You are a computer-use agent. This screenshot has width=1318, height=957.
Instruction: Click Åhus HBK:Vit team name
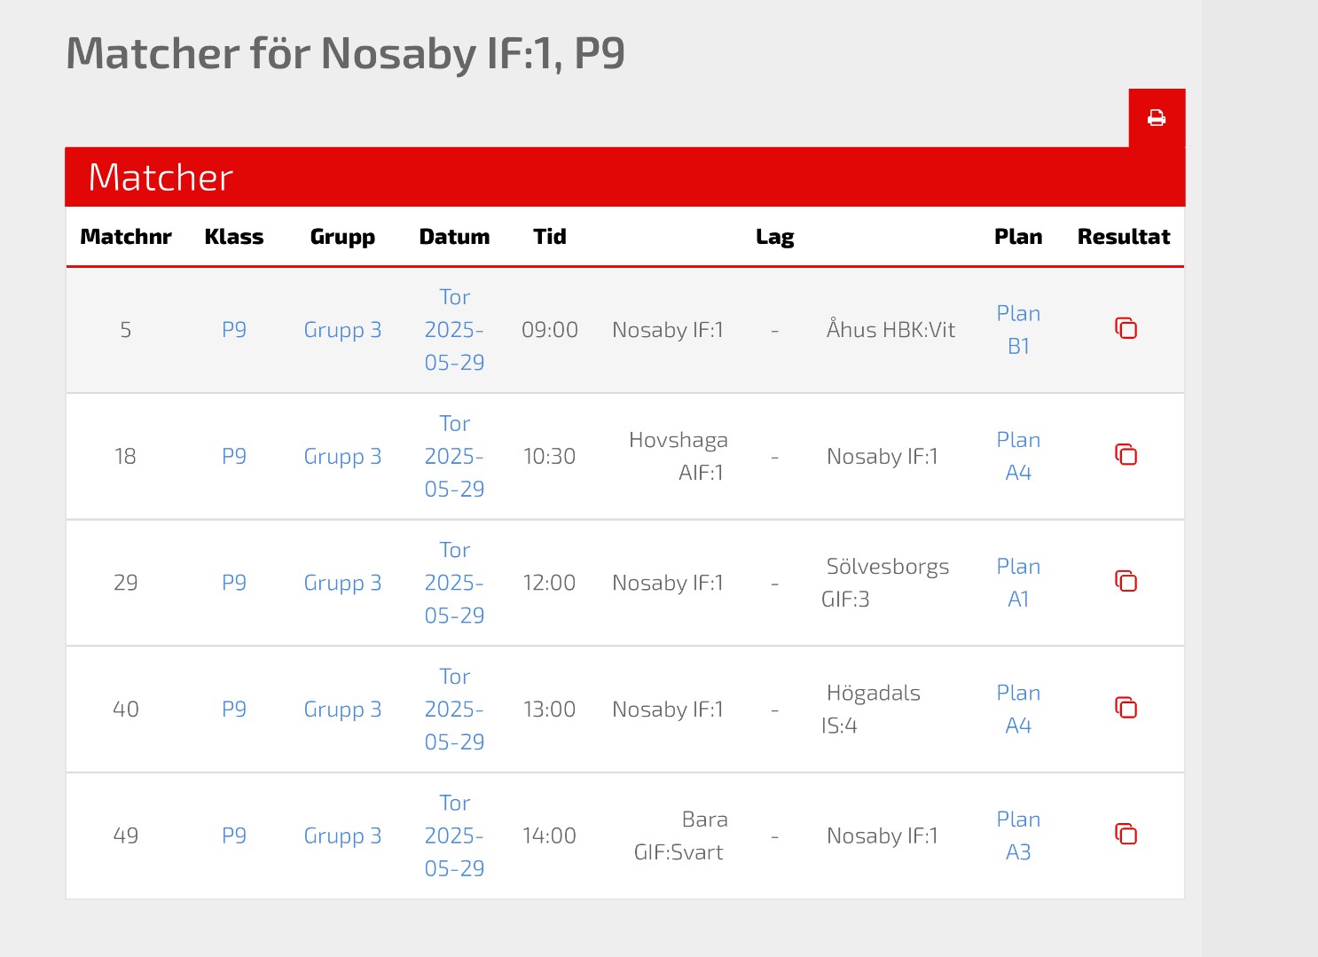[890, 330]
